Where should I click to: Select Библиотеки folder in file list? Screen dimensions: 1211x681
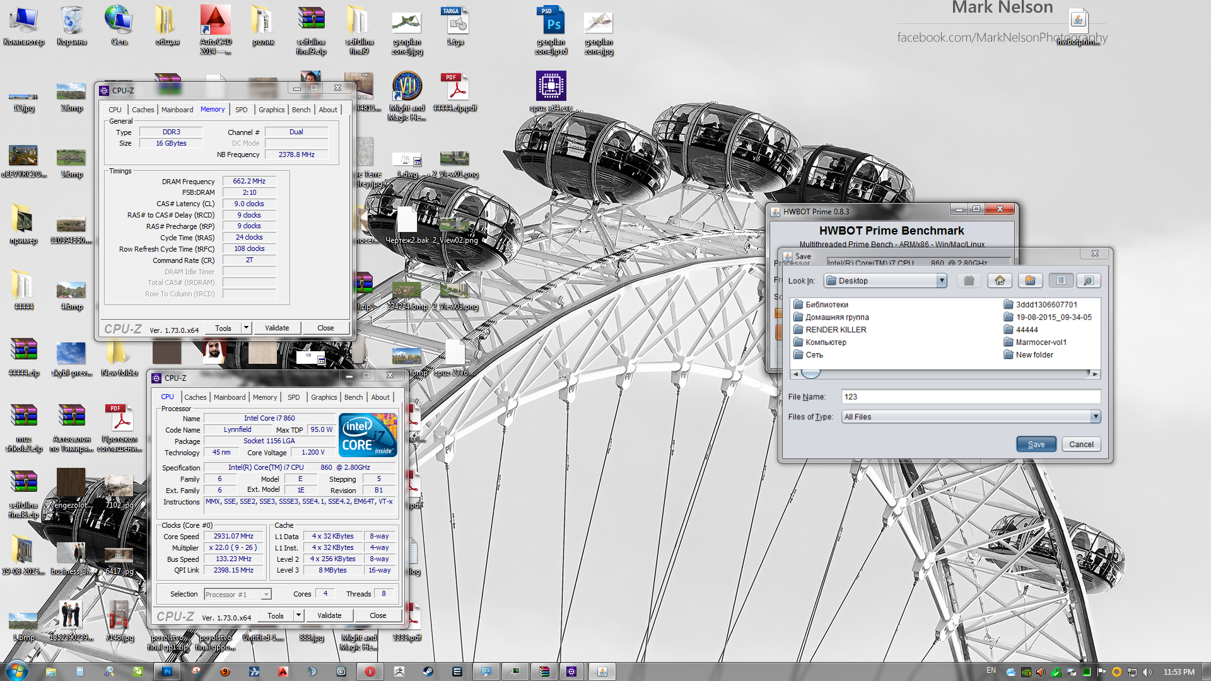tap(821, 305)
